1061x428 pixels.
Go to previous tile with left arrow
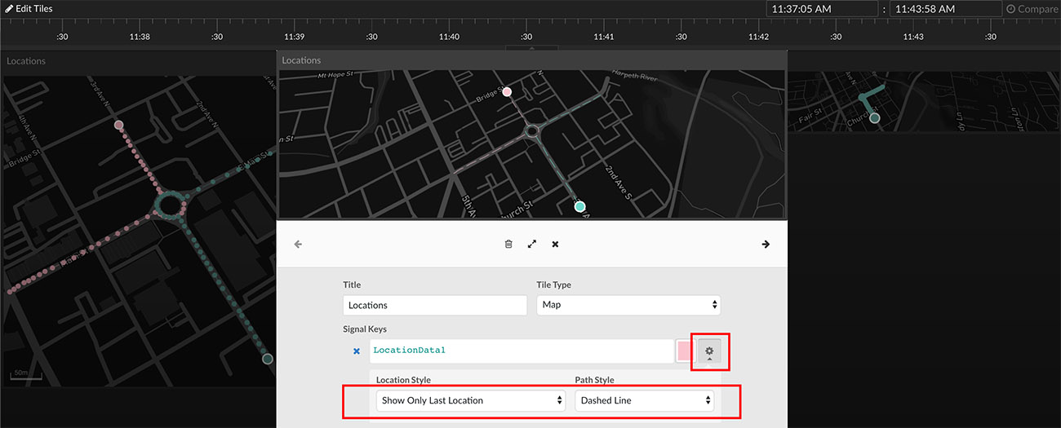tap(298, 244)
